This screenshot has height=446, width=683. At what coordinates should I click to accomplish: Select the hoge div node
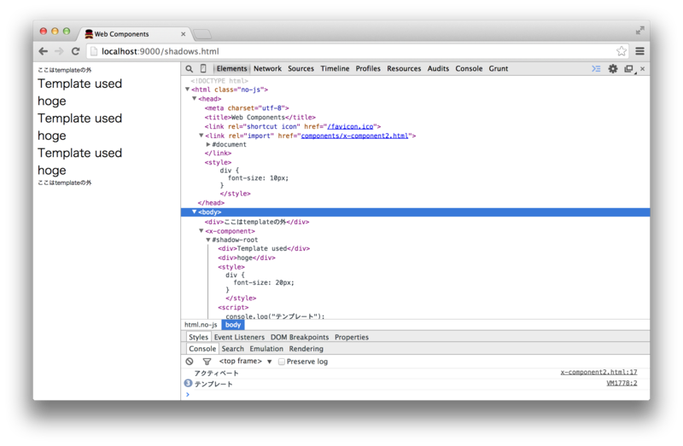click(247, 258)
